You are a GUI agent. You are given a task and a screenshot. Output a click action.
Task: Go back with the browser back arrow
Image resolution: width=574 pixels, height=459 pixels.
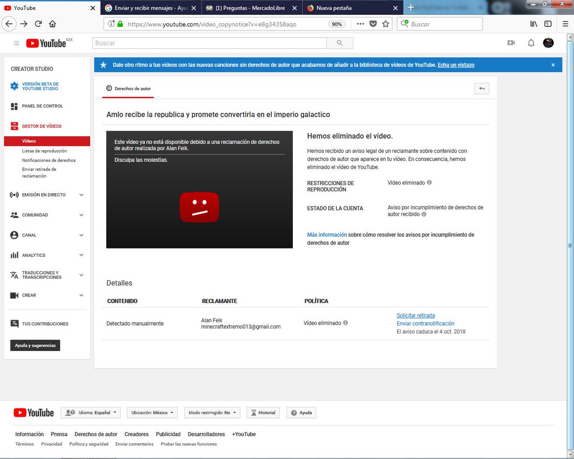(x=9, y=23)
